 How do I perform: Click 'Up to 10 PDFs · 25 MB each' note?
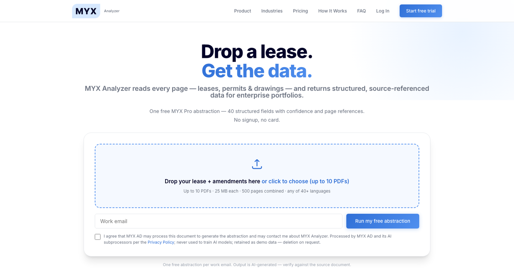tap(257, 191)
